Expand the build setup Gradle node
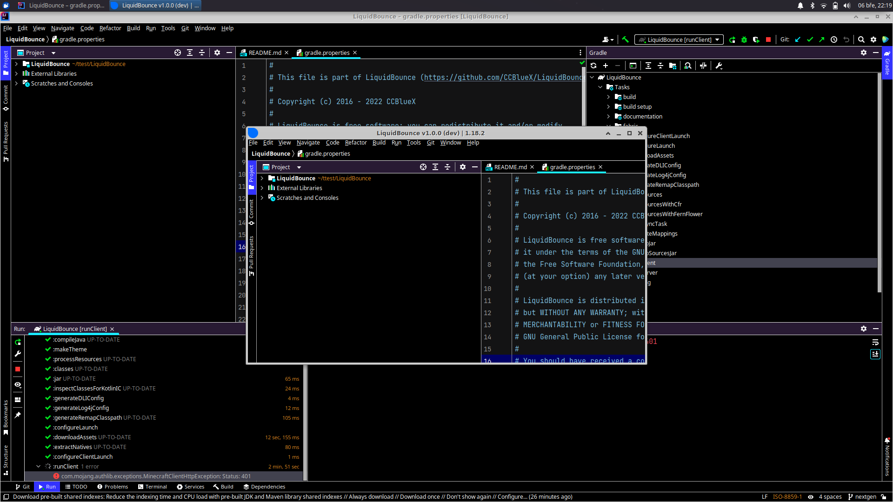 [608, 106]
